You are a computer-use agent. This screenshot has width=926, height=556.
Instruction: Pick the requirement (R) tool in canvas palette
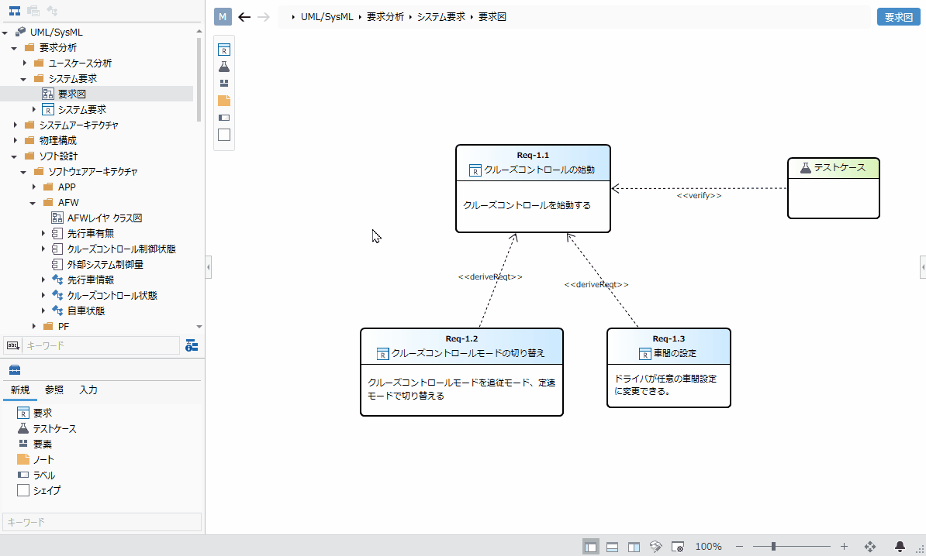point(224,50)
